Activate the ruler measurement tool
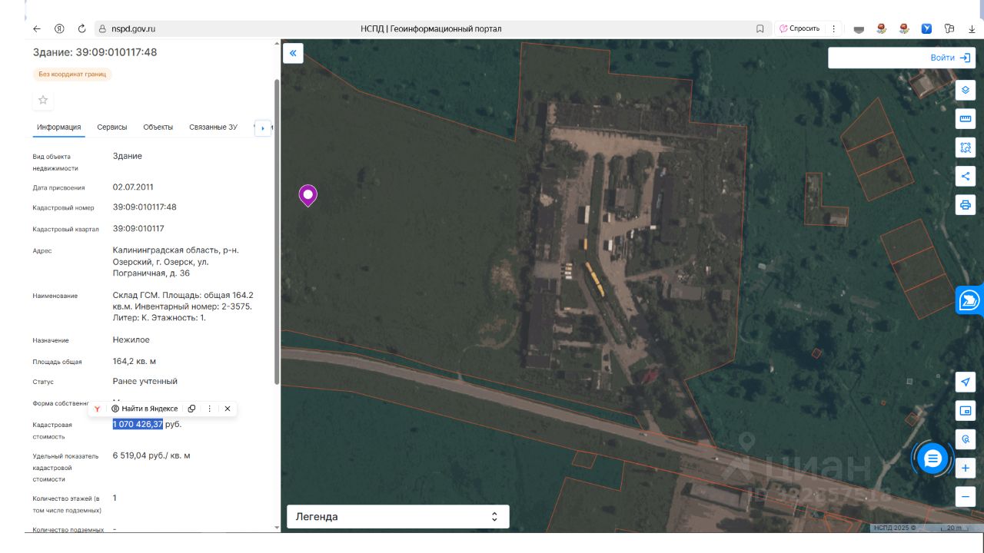Image resolution: width=984 pixels, height=553 pixels. coord(966,119)
